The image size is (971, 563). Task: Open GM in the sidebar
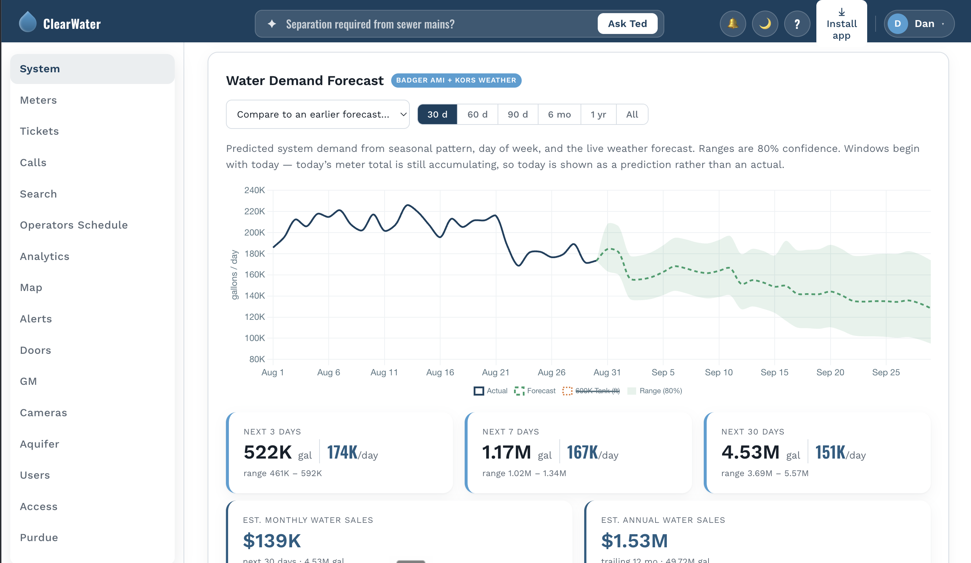(x=92, y=382)
